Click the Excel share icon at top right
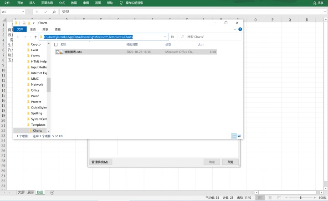Viewport: 328px width, 201px height. [315, 3]
